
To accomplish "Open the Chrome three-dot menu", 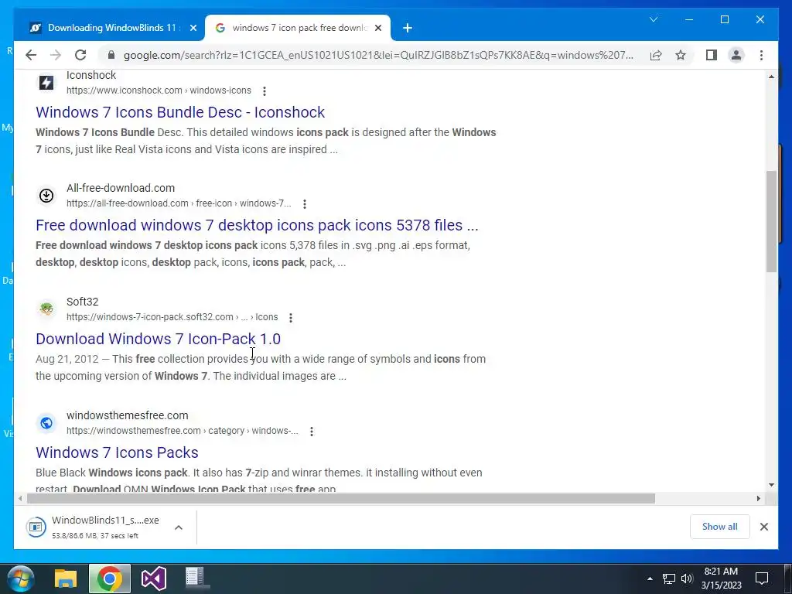I will (761, 55).
